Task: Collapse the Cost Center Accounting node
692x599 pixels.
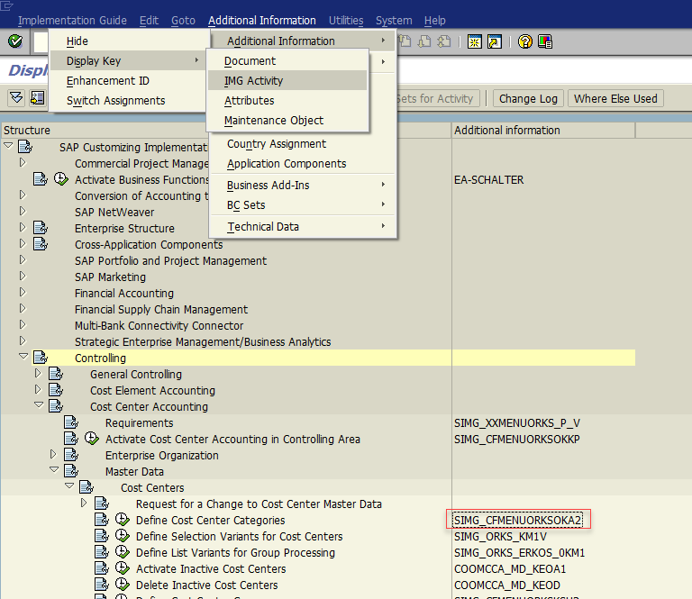Action: click(x=39, y=404)
